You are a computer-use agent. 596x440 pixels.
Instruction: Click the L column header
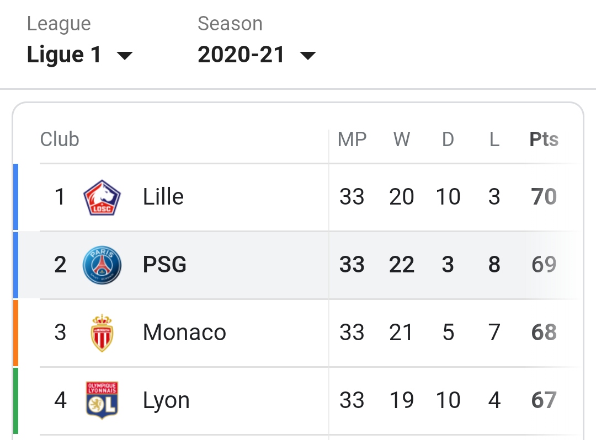pyautogui.click(x=494, y=139)
